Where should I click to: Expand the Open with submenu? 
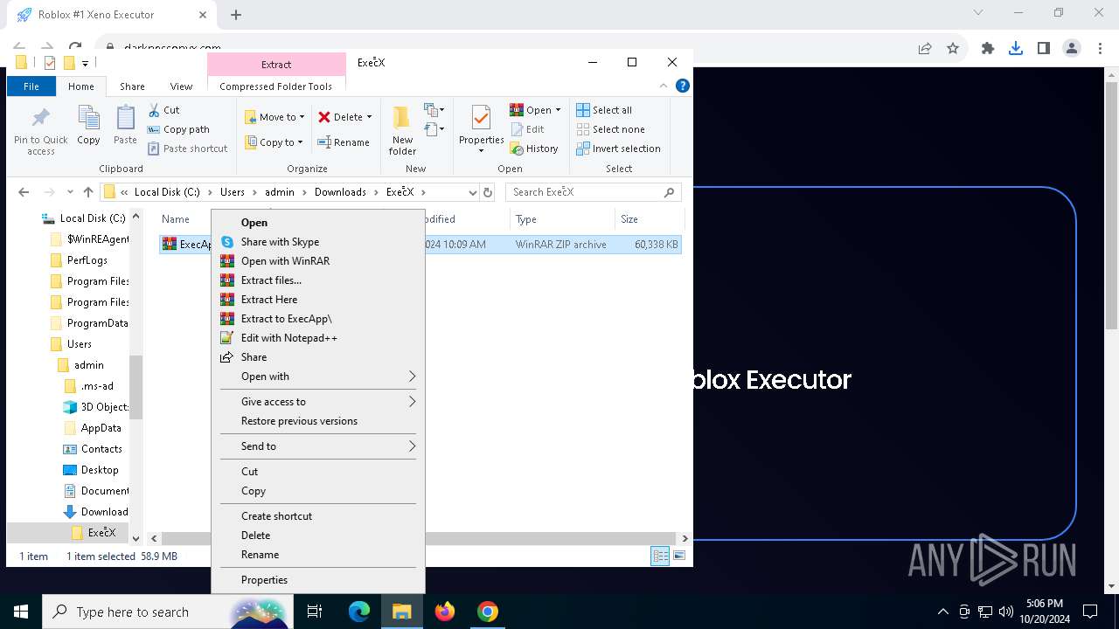318,377
